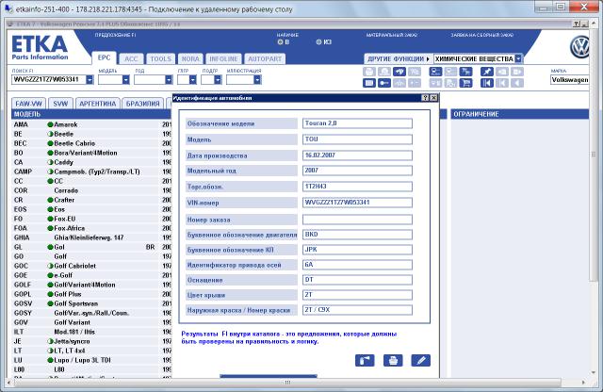Select the Jetta/syncro model row
Viewport: 603px width, 392px height.
(x=91, y=341)
